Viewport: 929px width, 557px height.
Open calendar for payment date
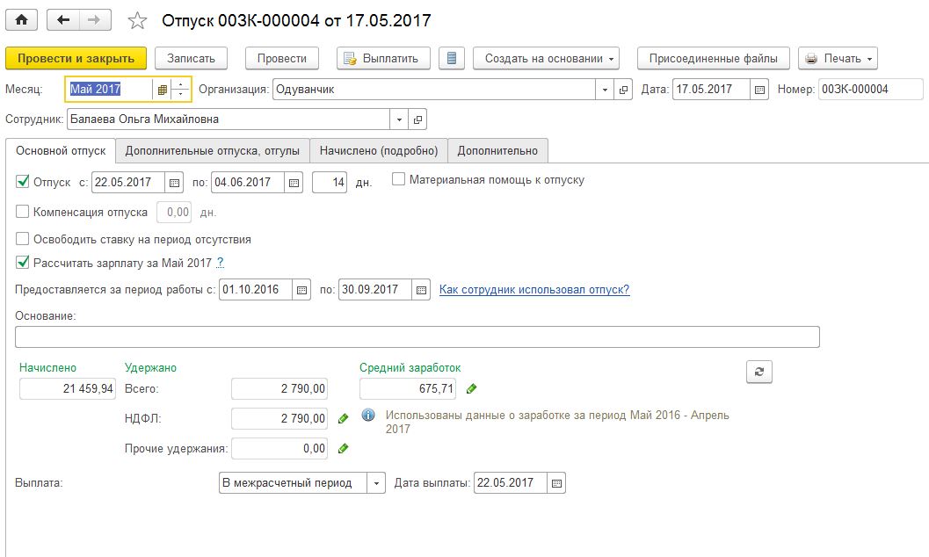(x=556, y=483)
